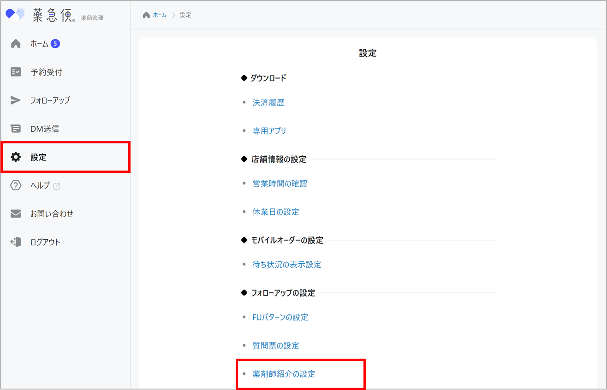The width and height of the screenshot is (607, 390).
Task: Open 薬剤師紹介の設定 link
Action: pos(284,374)
